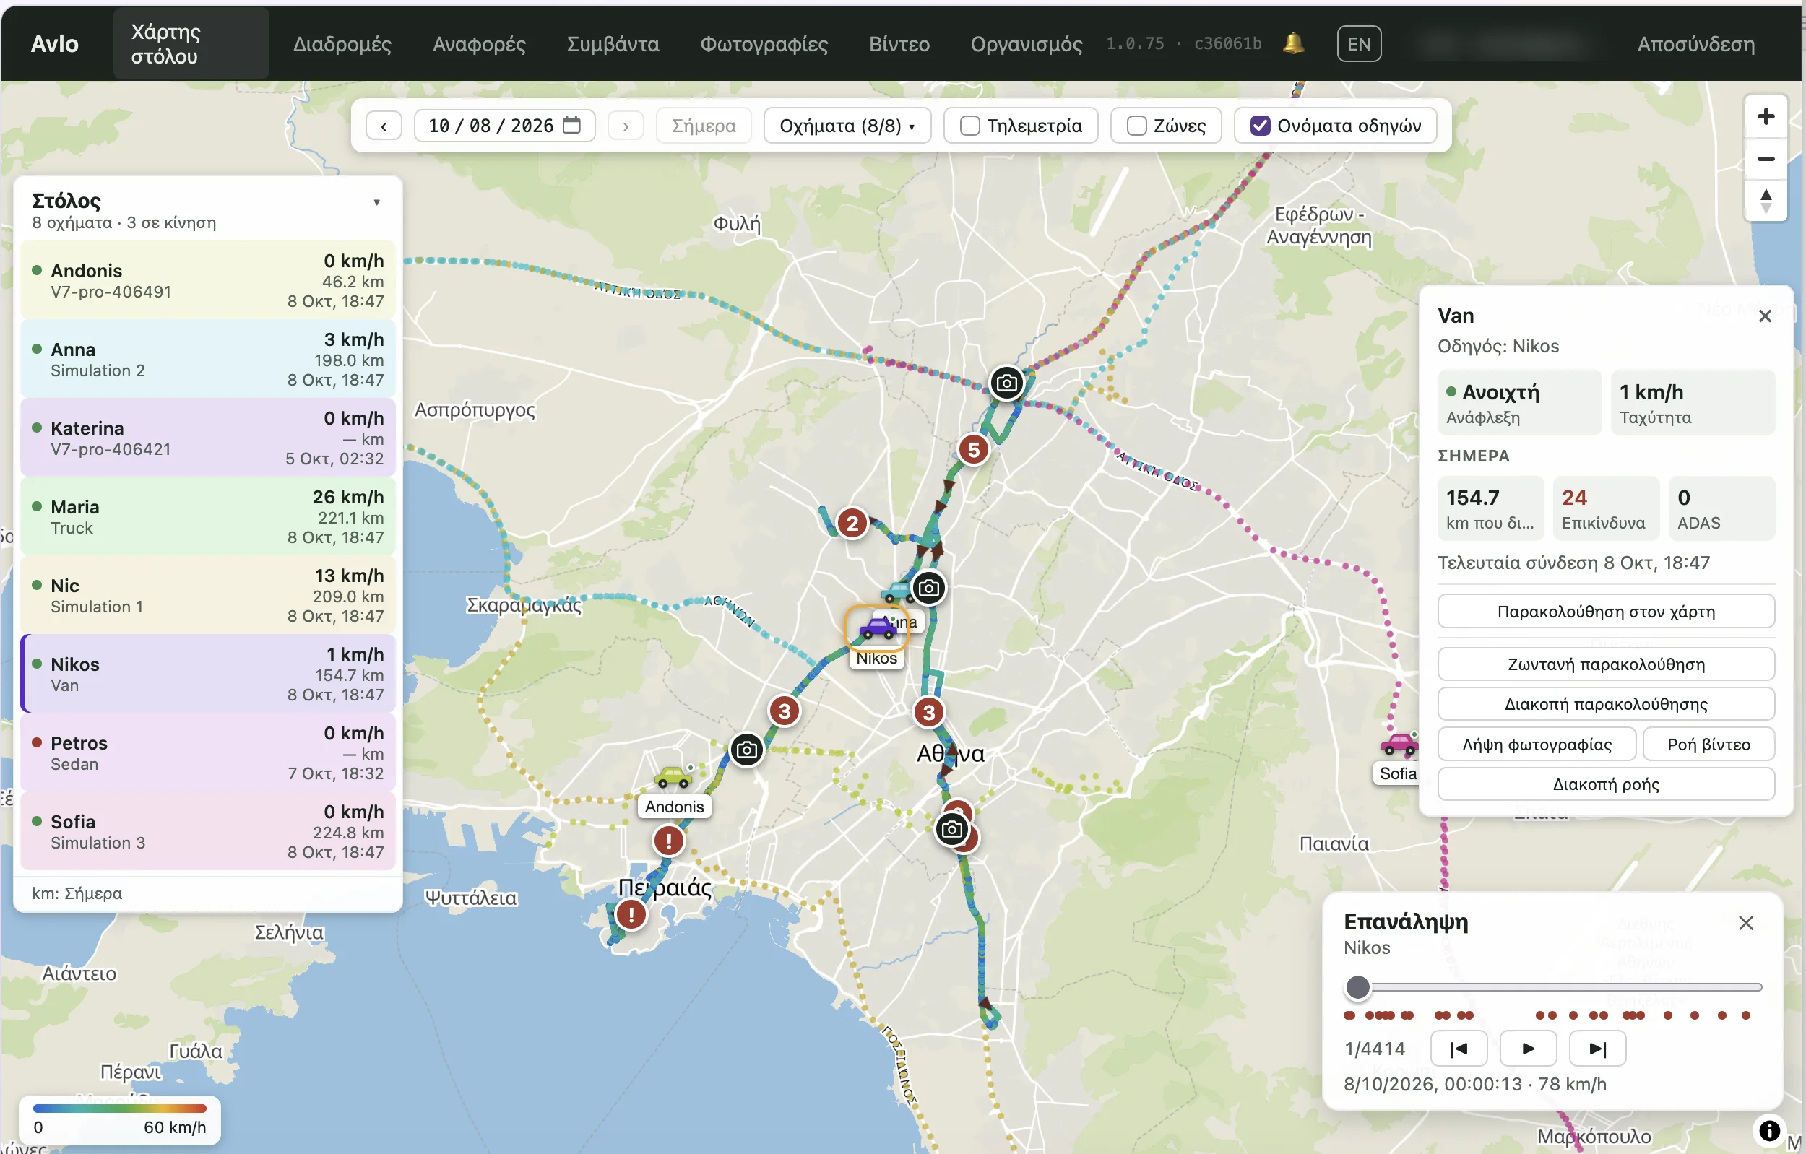This screenshot has height=1154, width=1806.
Task: Click Ζωντανή παρακολούθηση button
Action: click(x=1606, y=664)
